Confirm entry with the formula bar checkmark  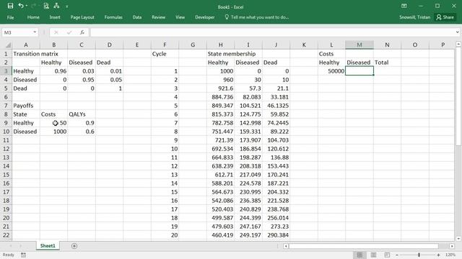pyautogui.click(x=69, y=32)
